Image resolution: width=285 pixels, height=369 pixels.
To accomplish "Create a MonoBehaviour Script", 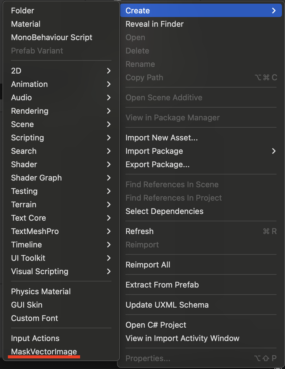I will [51, 37].
